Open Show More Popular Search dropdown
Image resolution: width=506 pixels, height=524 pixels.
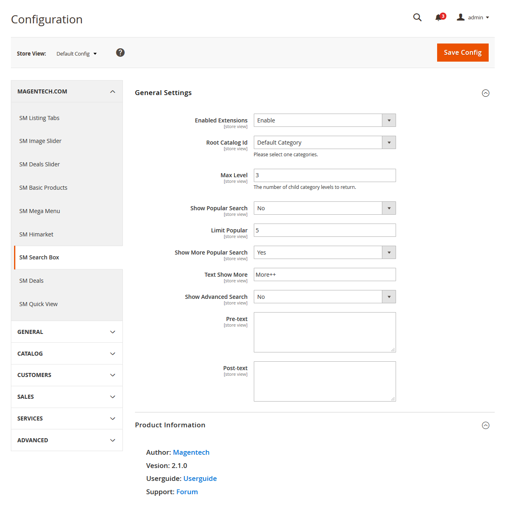[325, 253]
